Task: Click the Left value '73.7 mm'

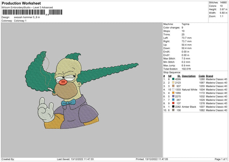Action: click(x=187, y=38)
